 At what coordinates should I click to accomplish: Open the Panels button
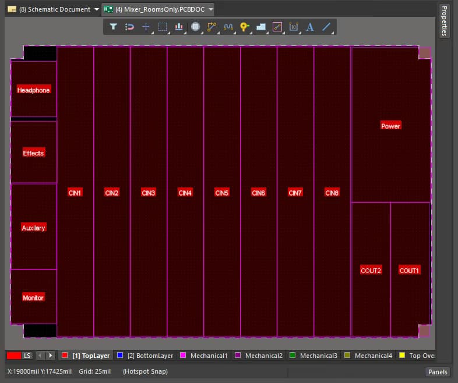coord(437,372)
